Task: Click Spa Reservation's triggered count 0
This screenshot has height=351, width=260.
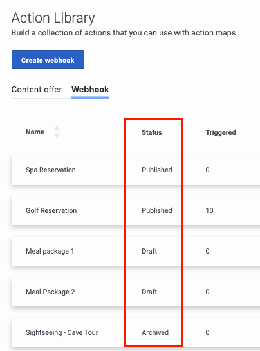Action: pyautogui.click(x=207, y=170)
